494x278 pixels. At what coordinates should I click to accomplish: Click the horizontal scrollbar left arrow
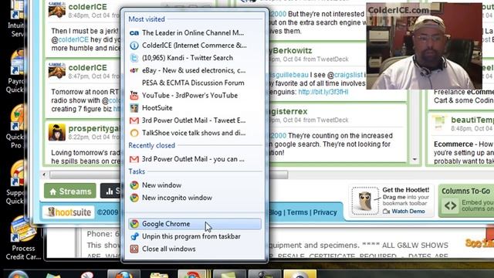[x=44, y=175]
